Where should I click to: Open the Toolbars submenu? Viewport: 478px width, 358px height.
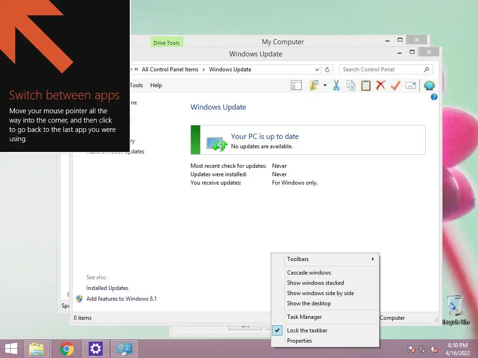[325, 259]
